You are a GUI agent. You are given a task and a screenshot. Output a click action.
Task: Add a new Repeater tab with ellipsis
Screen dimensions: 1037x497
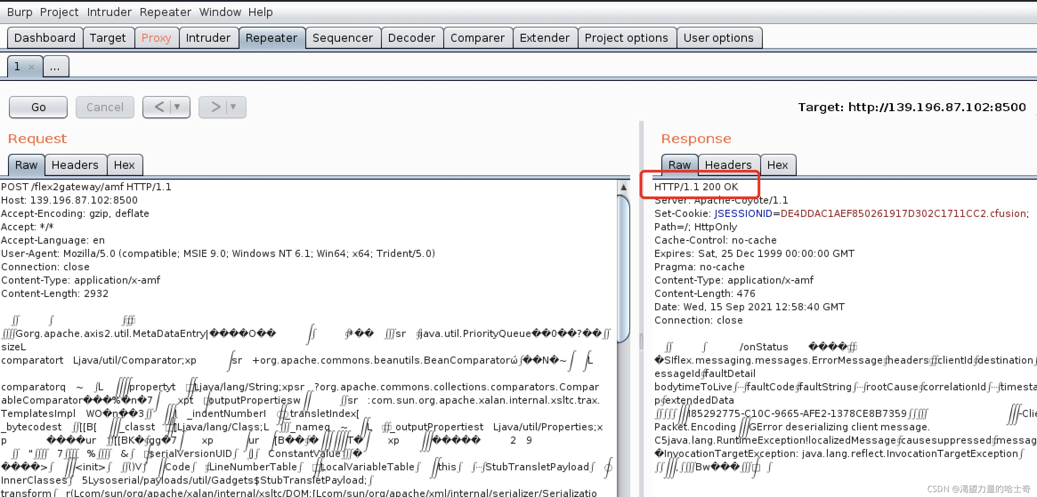click(55, 67)
